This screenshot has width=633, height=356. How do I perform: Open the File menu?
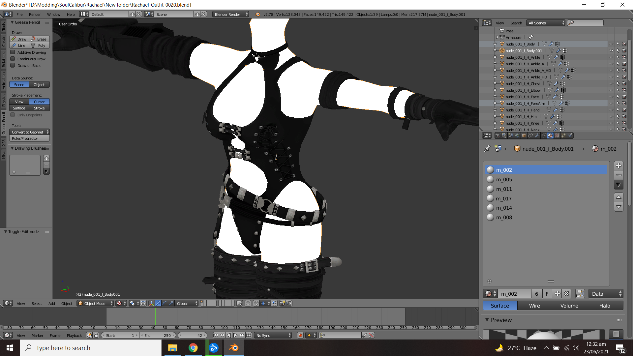(19, 14)
